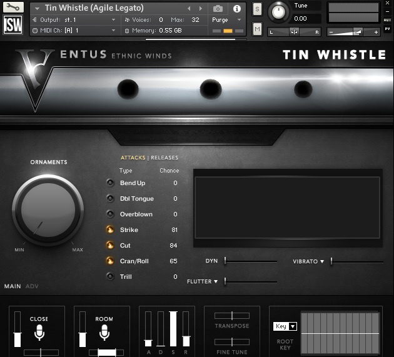Open the MIDI Ch dropdown
Screen dimensions: 394x357
tap(114, 31)
